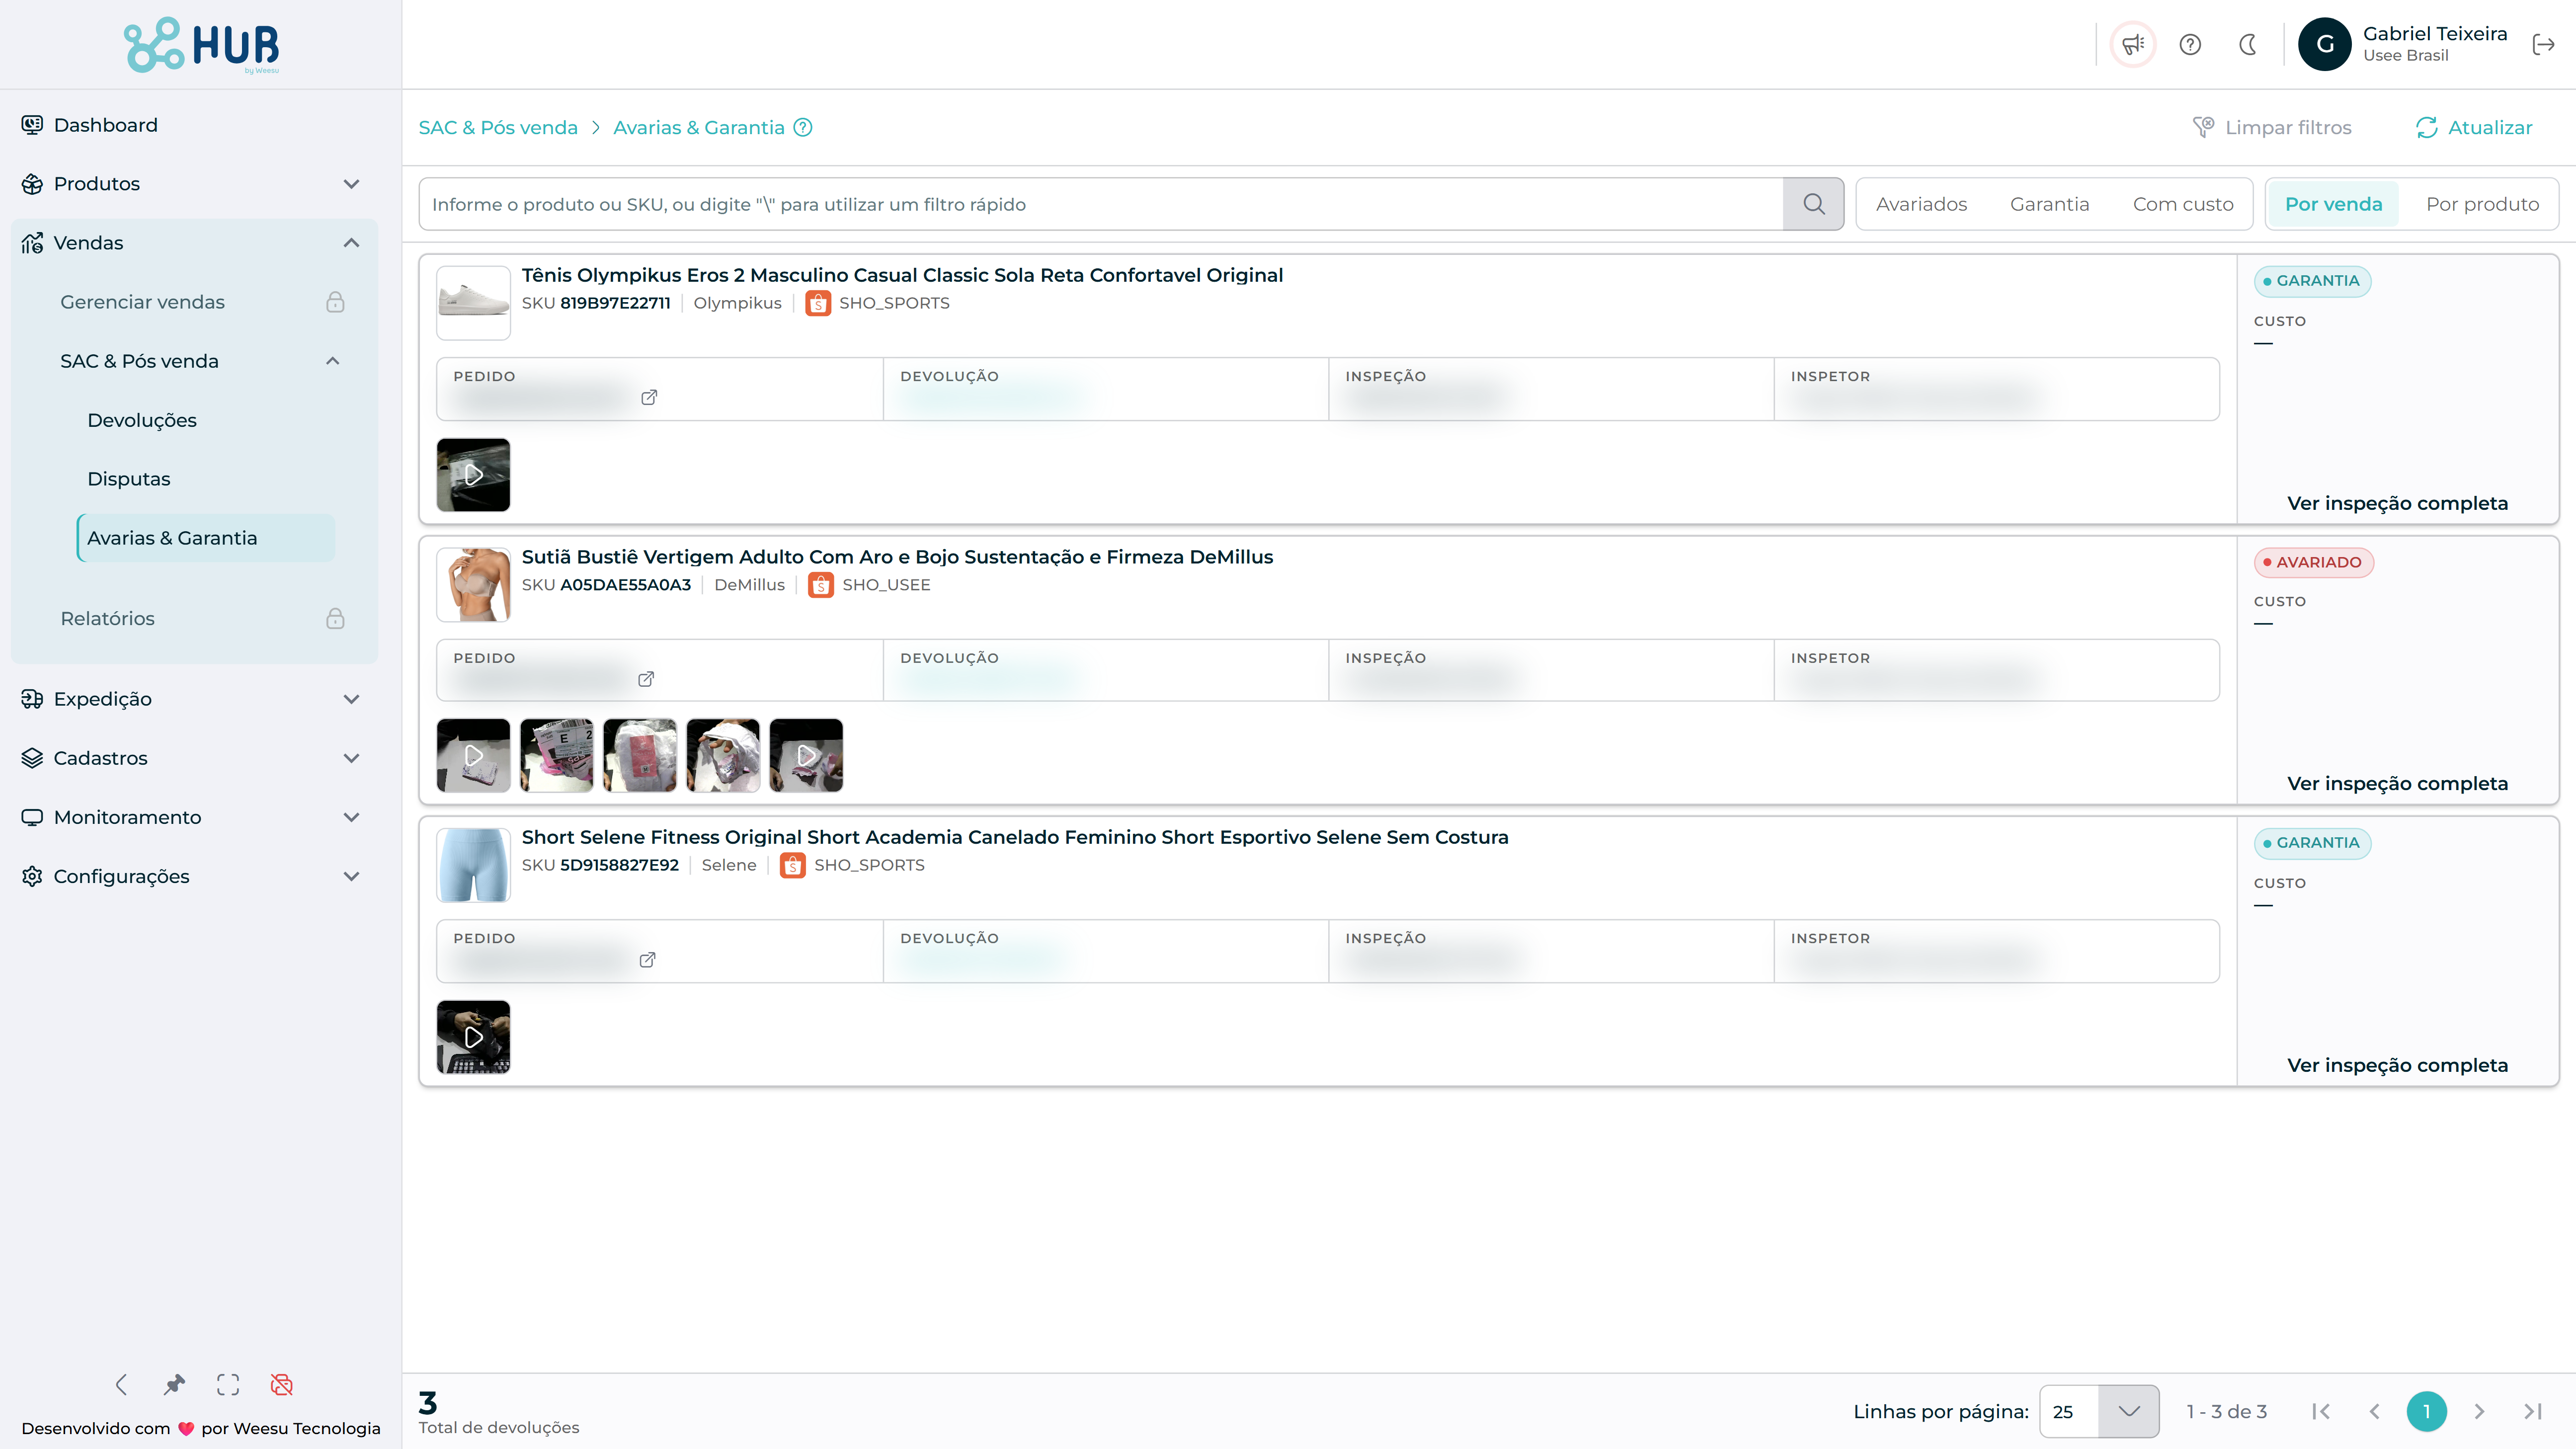Viewport: 2576px width, 1449px height.
Task: Click the search magnifier button
Action: pos(1813,204)
